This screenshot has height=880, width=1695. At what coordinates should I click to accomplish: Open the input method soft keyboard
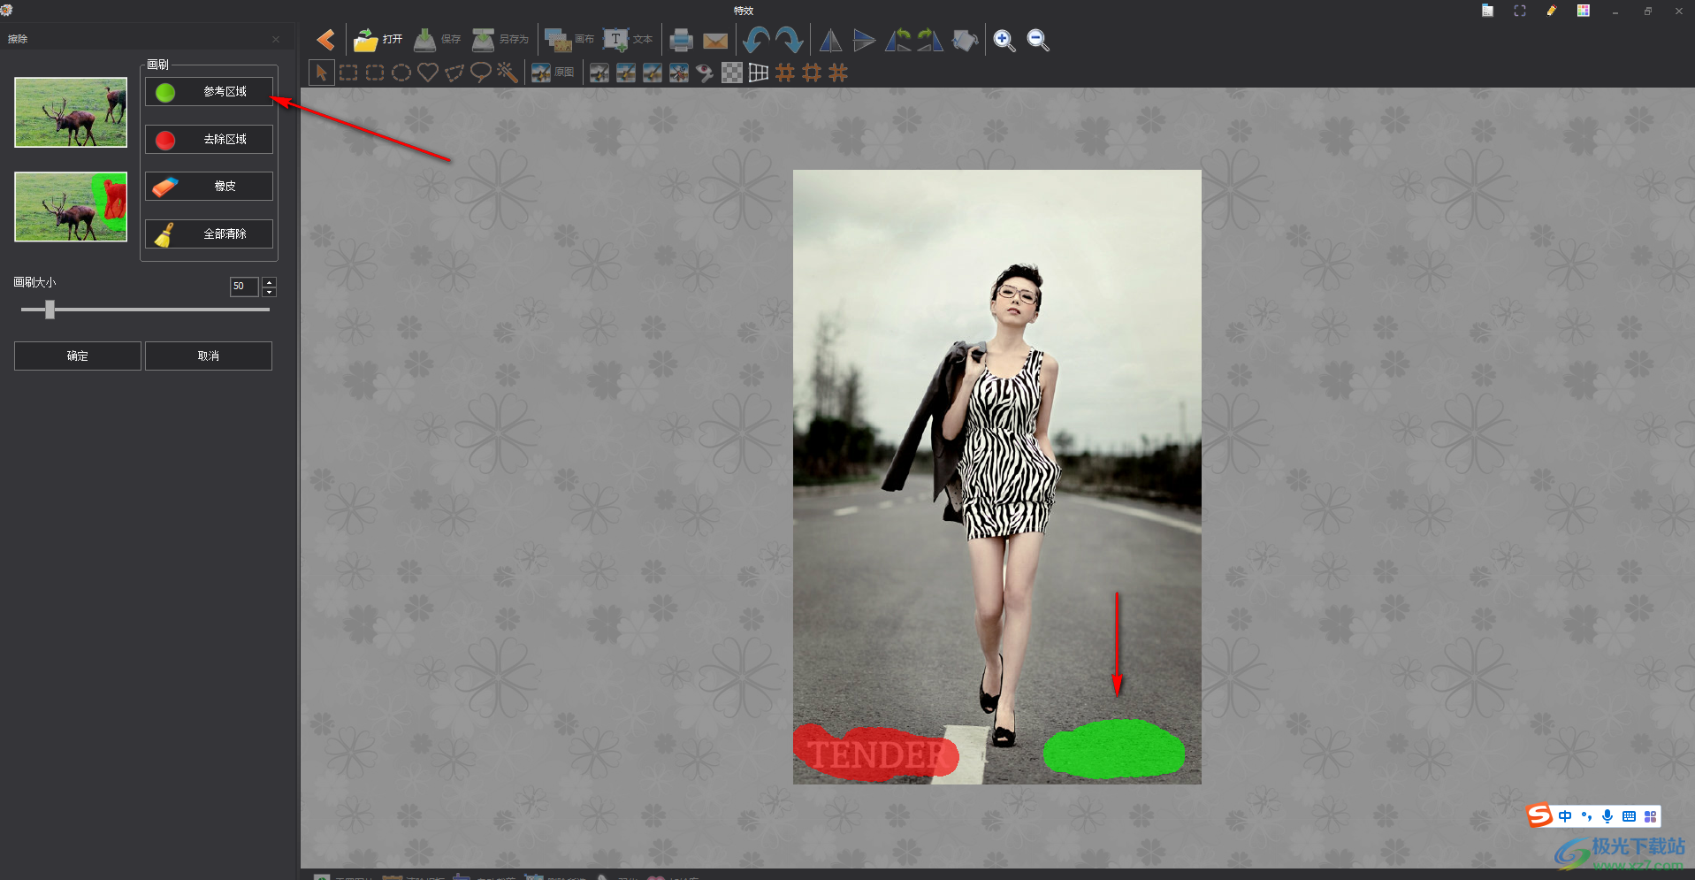click(x=1629, y=816)
